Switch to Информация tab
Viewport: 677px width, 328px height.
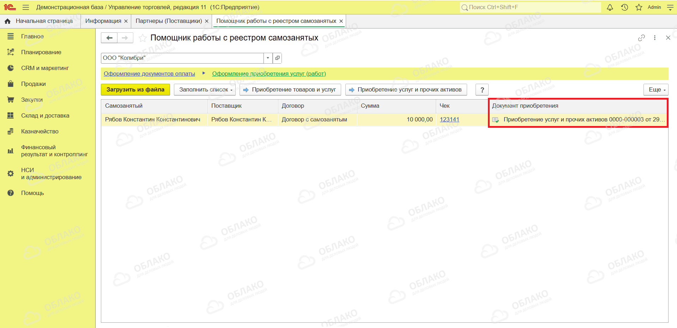tap(103, 21)
